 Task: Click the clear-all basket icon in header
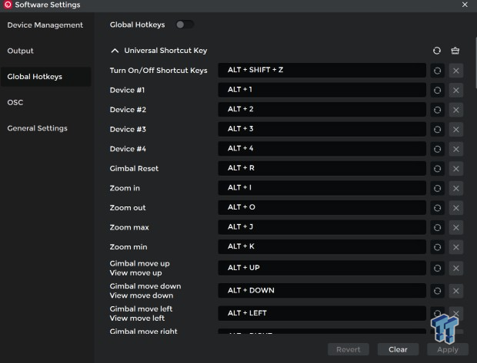tap(455, 51)
